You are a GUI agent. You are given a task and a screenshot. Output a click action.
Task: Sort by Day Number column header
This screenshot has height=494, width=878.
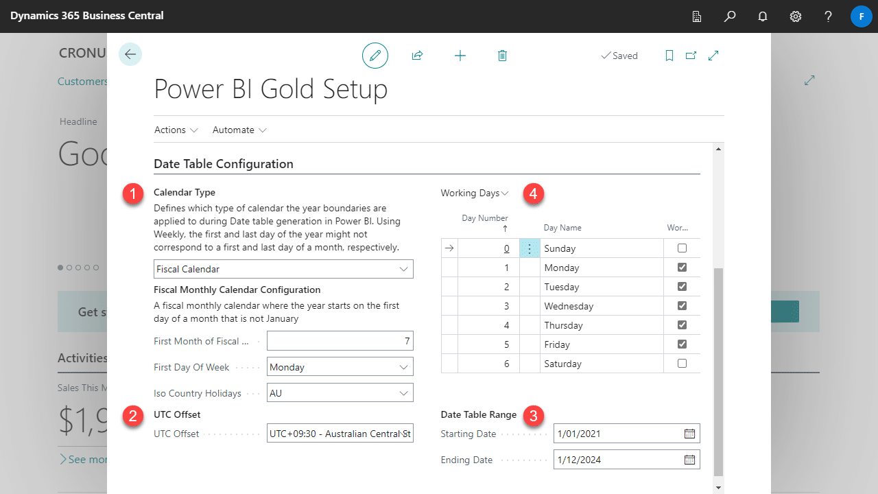pos(485,223)
